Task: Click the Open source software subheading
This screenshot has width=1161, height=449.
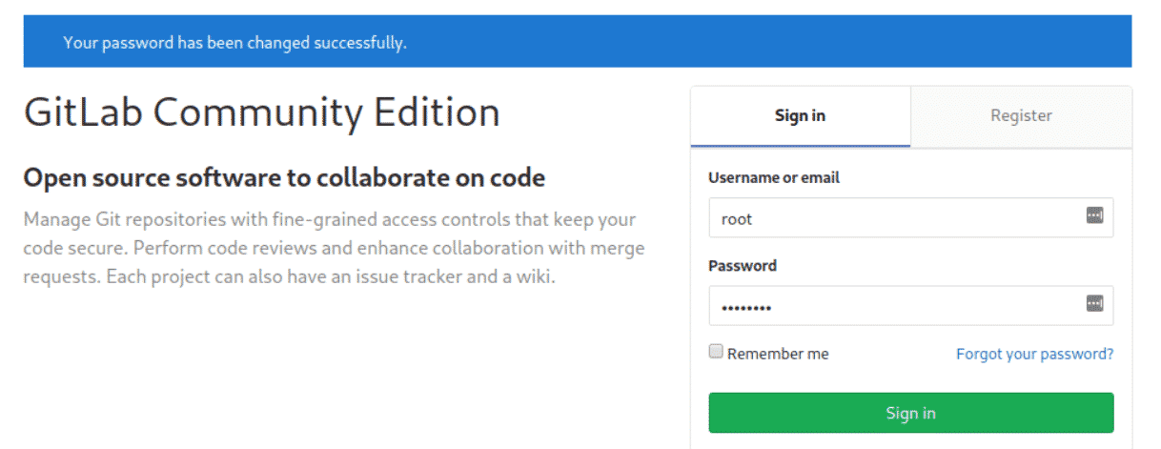Action: pos(283,177)
